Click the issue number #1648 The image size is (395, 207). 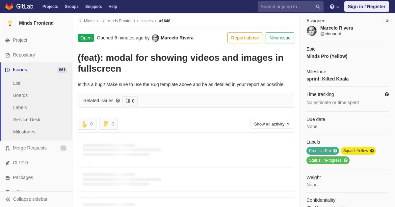pyautogui.click(x=165, y=21)
